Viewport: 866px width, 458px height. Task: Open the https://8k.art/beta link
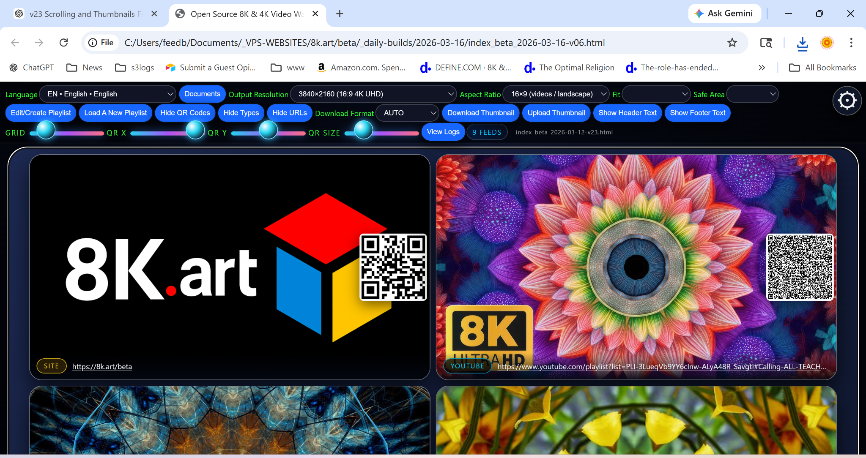pos(102,366)
